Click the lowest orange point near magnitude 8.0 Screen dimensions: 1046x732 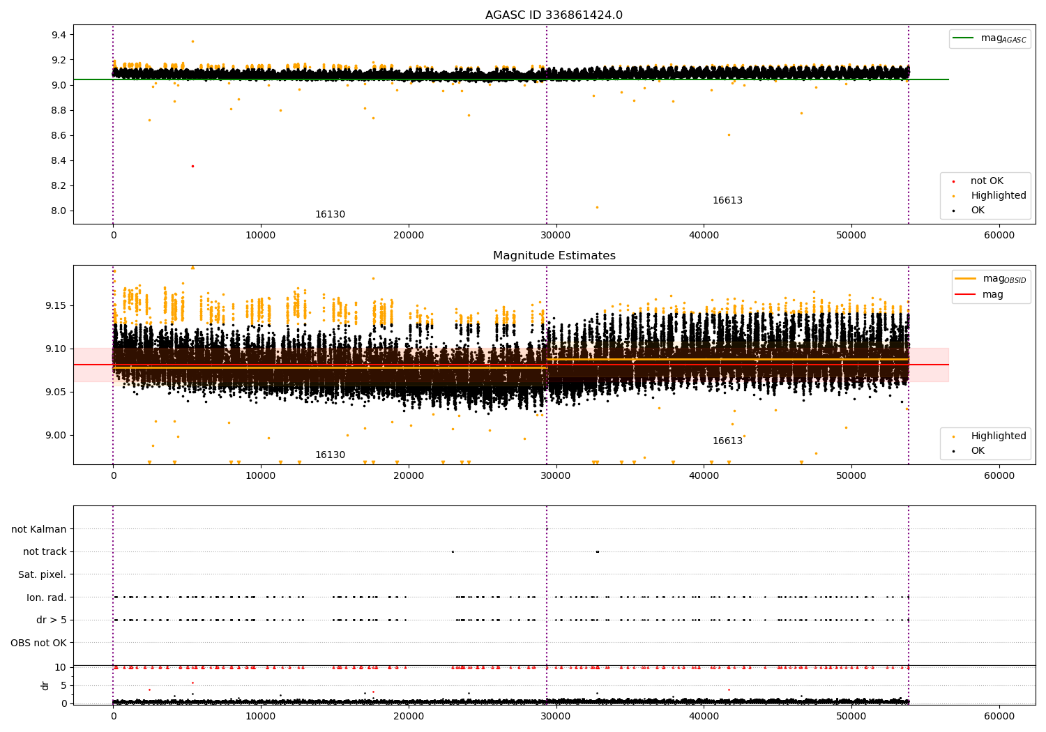point(596,207)
